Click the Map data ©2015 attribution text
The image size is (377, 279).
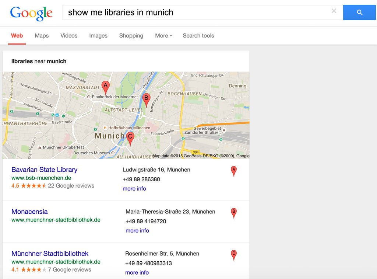(x=201, y=156)
